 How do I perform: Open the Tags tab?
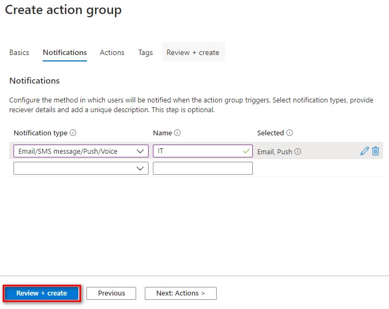pyautogui.click(x=145, y=52)
